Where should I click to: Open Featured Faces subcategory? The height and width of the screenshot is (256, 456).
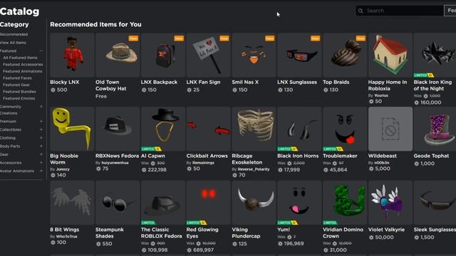[17, 78]
